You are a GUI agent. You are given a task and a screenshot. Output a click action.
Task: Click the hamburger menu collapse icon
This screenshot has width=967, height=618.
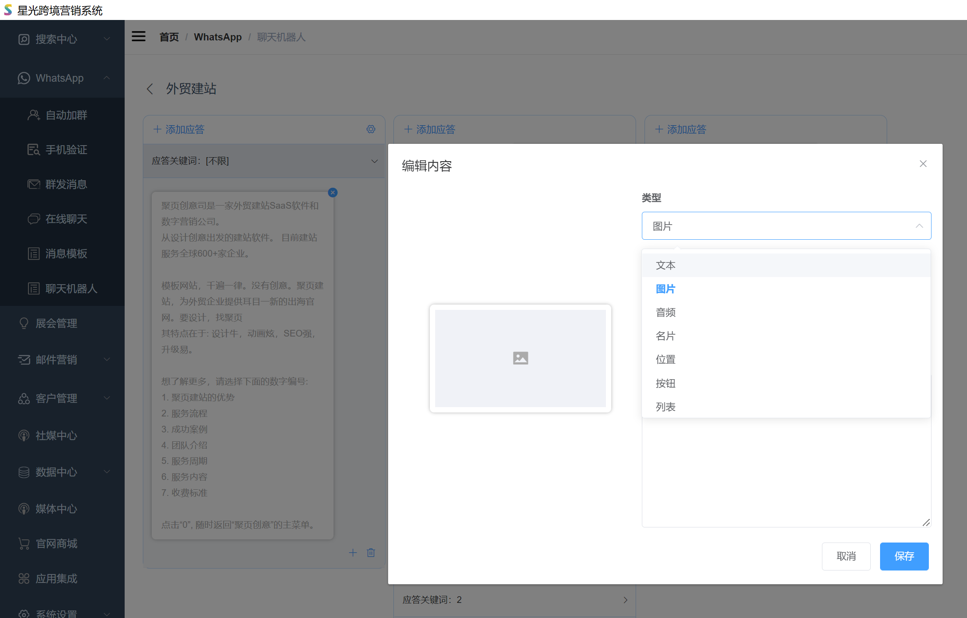138,36
